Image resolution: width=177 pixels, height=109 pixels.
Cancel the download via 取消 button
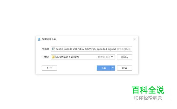[125, 68]
